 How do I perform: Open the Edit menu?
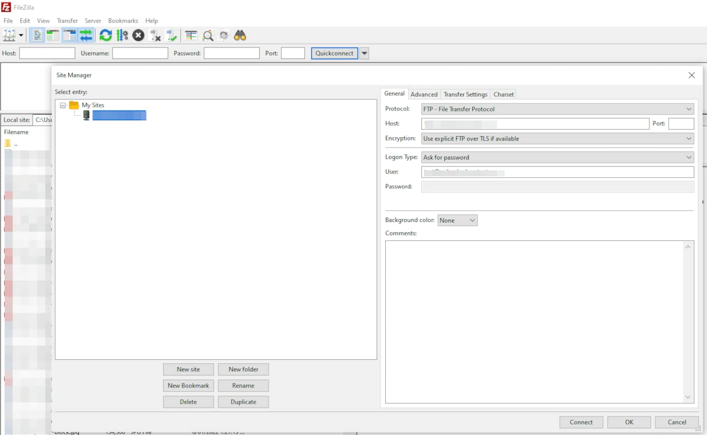point(25,21)
